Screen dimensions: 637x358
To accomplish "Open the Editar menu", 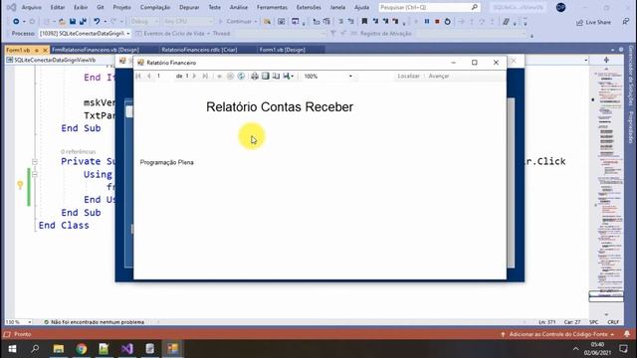I will point(58,7).
